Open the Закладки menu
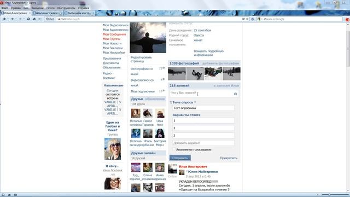Screen dimensions: 350x197 tap(37, 8)
